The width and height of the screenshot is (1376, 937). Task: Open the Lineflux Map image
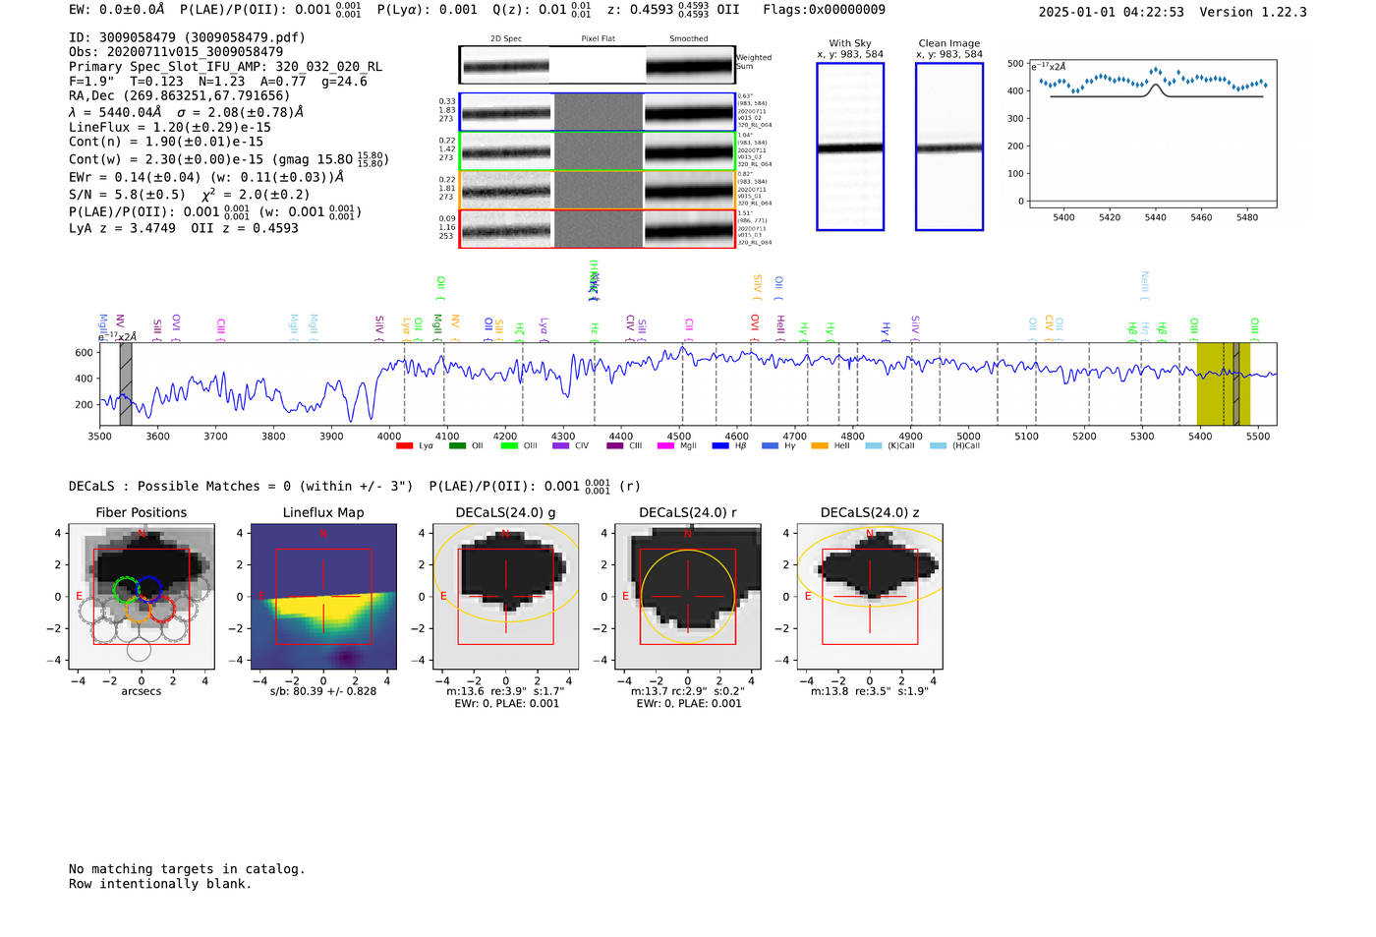(323, 597)
